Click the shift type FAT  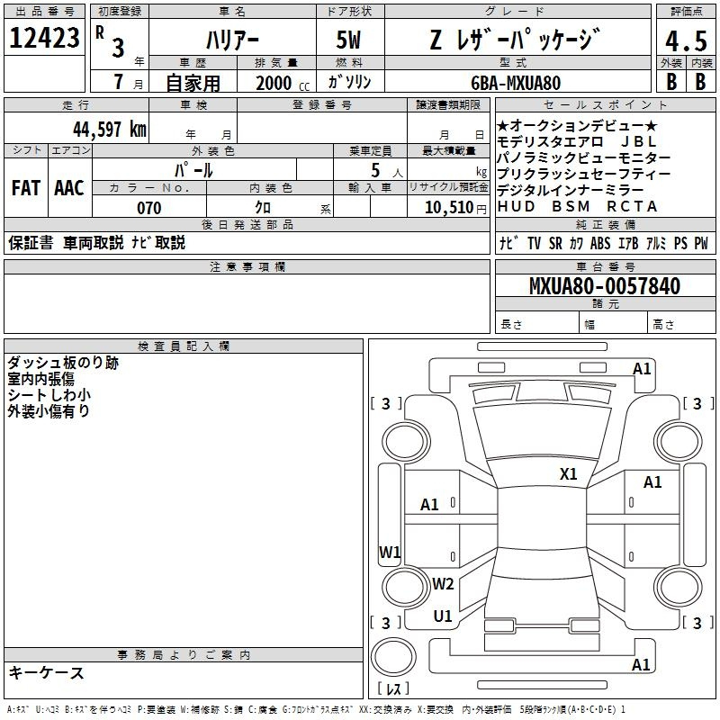tap(26, 188)
